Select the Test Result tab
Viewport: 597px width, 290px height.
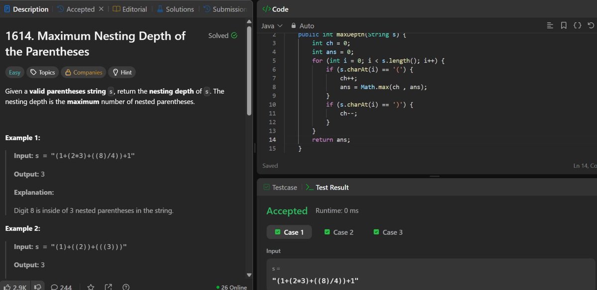(x=327, y=187)
